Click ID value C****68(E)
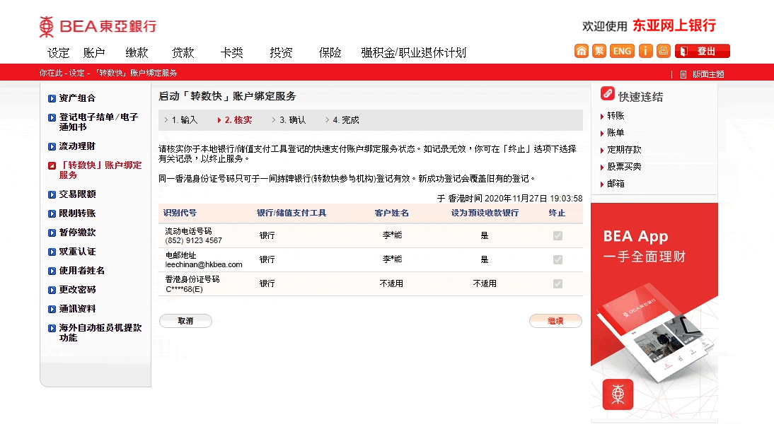774x434 pixels. [x=184, y=290]
